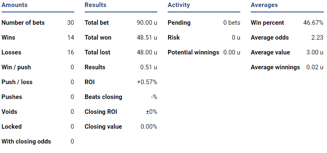Screen dimensions: 327x153
Task: Click the ROI value +0.57%
Action: pyautogui.click(x=147, y=82)
